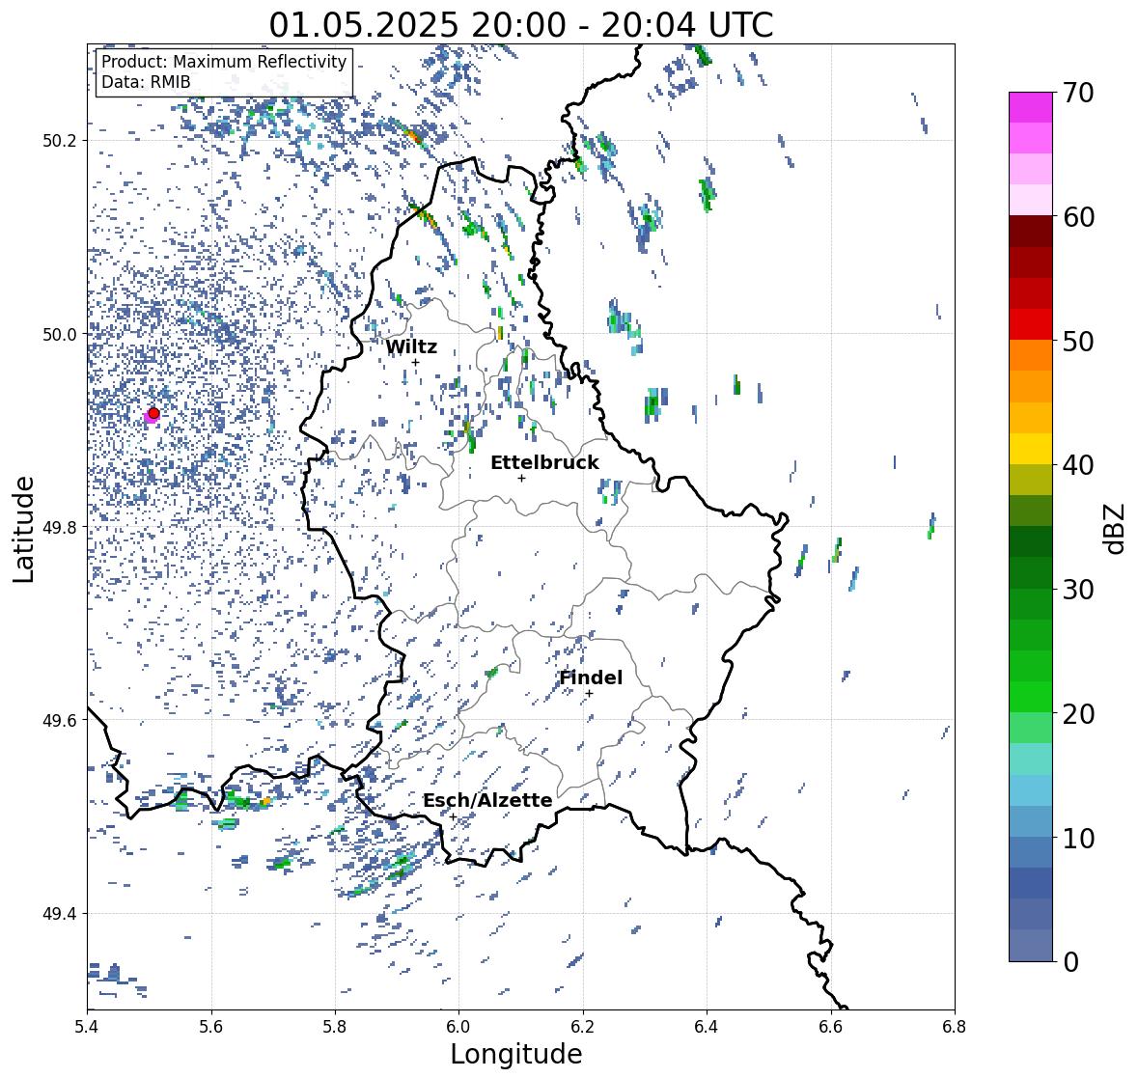Screen dimensions: 1138x1078
Task: Select the plot title with date and time
Action: 521,25
